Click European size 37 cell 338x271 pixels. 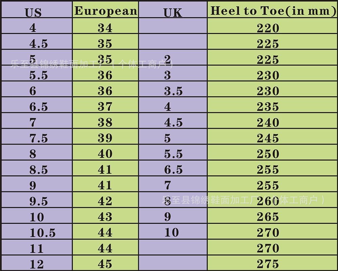105,107
